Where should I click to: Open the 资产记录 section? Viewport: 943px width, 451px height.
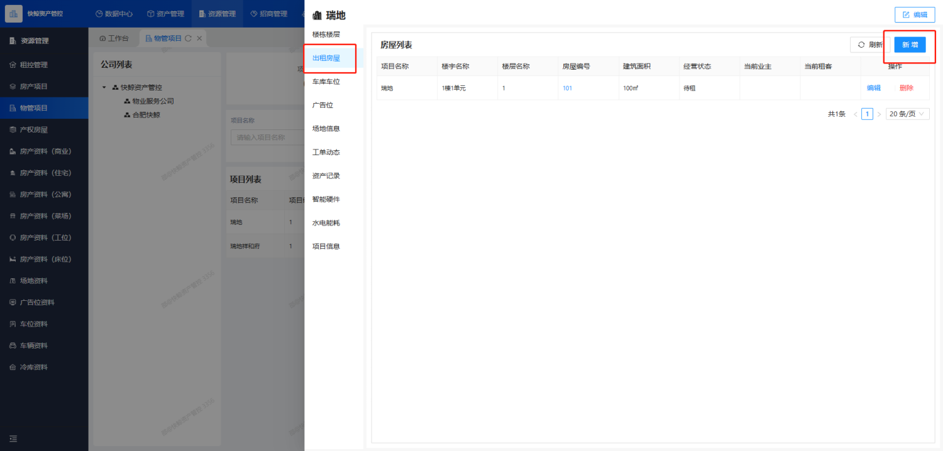(x=326, y=176)
